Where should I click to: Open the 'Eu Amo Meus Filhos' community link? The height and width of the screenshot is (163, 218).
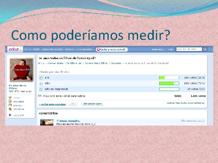coord(18,87)
